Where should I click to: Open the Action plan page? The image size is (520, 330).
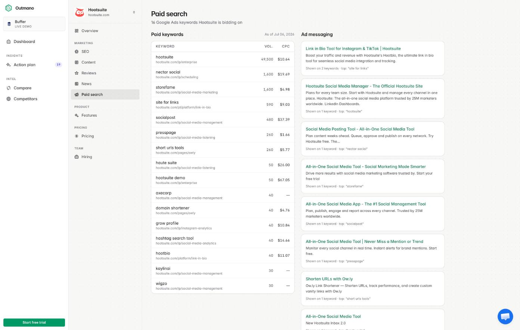pos(34,65)
